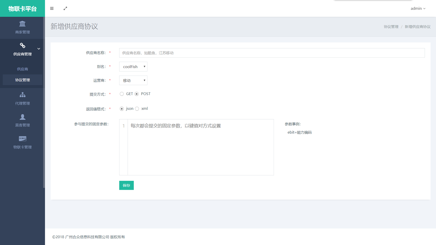The image size is (436, 245).
Task: Click the 供应商名称 text field
Action: click(x=272, y=53)
